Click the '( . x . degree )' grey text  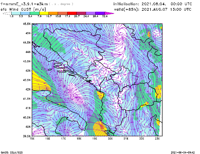[61, 4]
